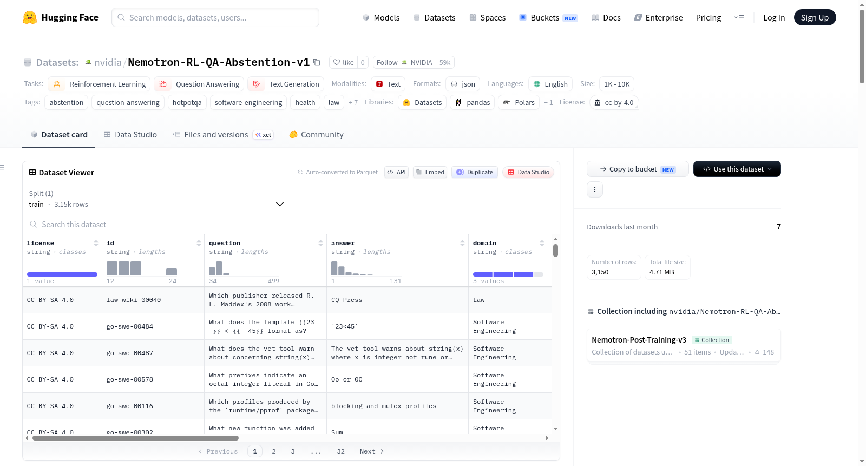Go to the Pricing page
The height and width of the screenshot is (466, 866).
pyautogui.click(x=708, y=18)
